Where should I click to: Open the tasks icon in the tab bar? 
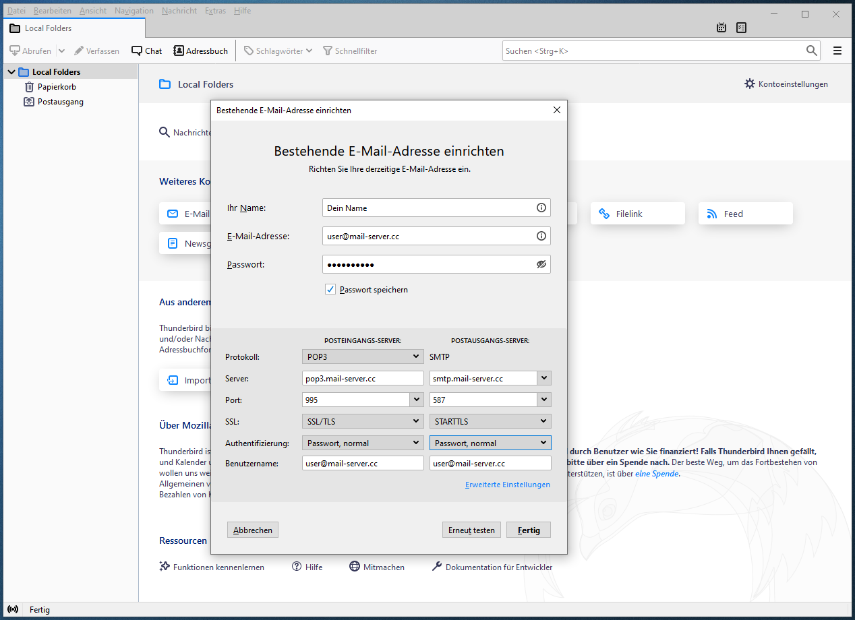click(x=742, y=28)
